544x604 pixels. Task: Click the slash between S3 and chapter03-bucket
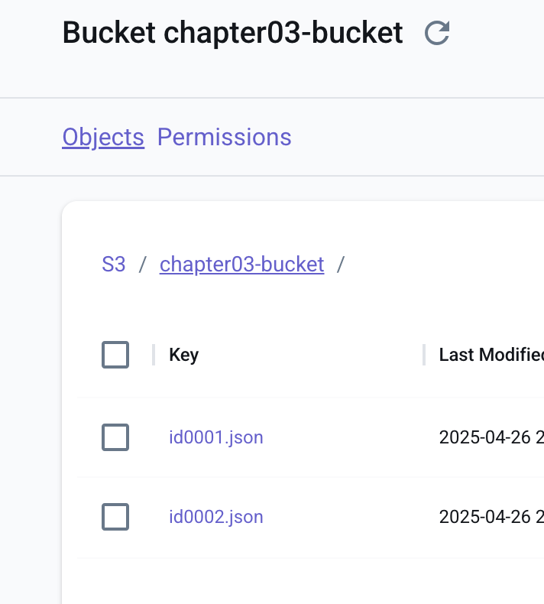click(143, 265)
